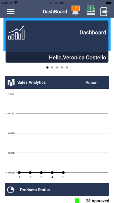Select chart data point labeled 3
This screenshot has height=203, width=114.
tap(41, 173)
